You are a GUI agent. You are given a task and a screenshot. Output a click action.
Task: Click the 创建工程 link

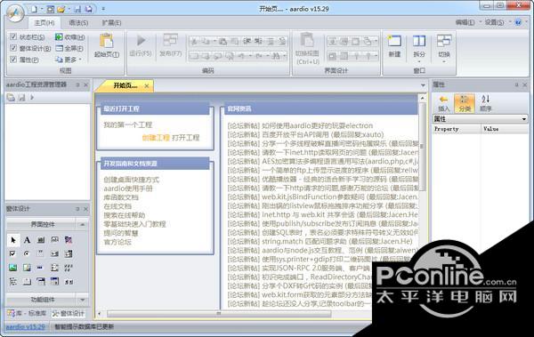tap(156, 138)
